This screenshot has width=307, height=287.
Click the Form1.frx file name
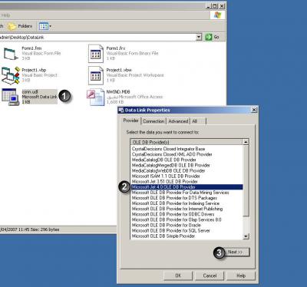coord(116,48)
